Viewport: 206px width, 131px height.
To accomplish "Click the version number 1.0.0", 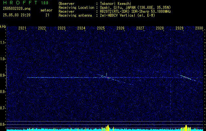I will pos(45,3).
